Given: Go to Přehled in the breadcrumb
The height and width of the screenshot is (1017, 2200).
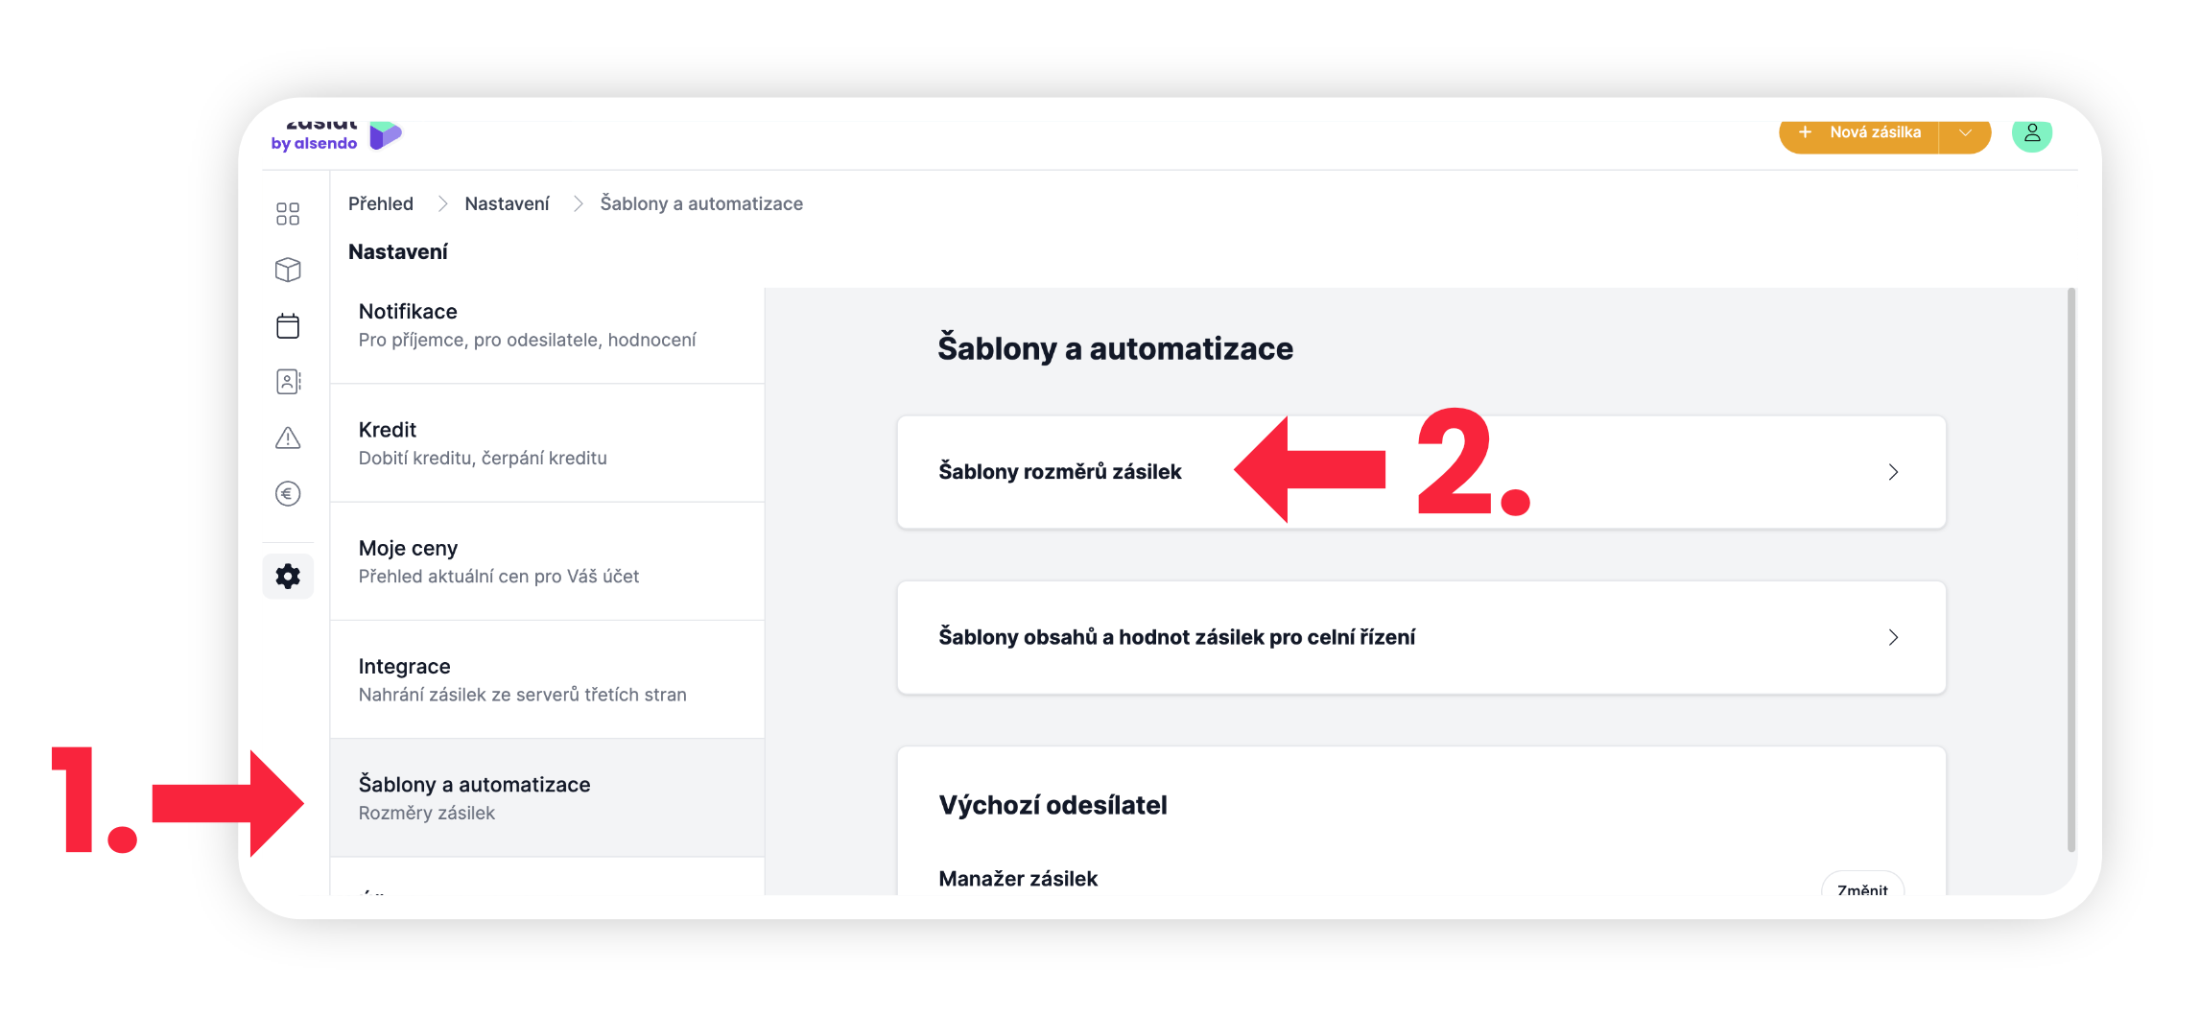Looking at the screenshot, I should pyautogui.click(x=381, y=203).
